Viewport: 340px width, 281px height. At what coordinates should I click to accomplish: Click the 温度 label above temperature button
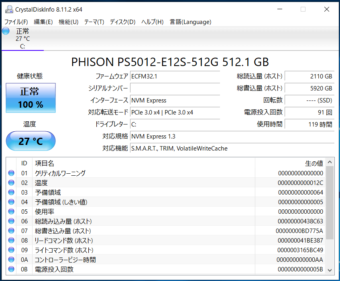pos(30,124)
